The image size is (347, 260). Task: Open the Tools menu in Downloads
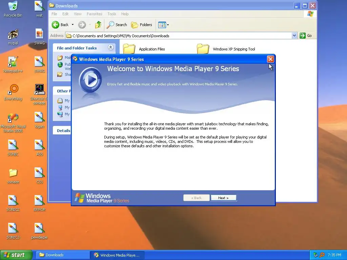pos(112,14)
